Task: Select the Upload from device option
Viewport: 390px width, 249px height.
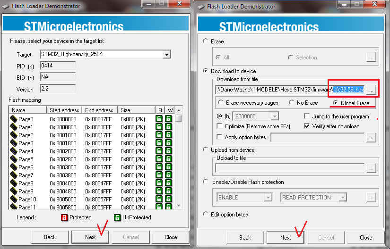Action: 205,149
